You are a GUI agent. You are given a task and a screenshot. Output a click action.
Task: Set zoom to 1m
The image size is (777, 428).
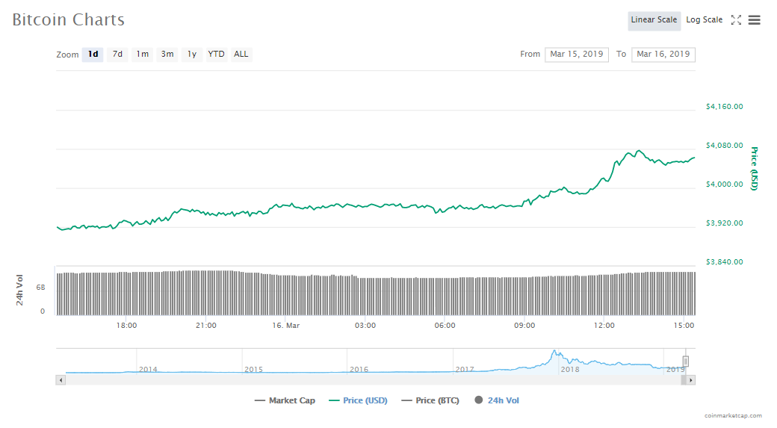pos(142,55)
